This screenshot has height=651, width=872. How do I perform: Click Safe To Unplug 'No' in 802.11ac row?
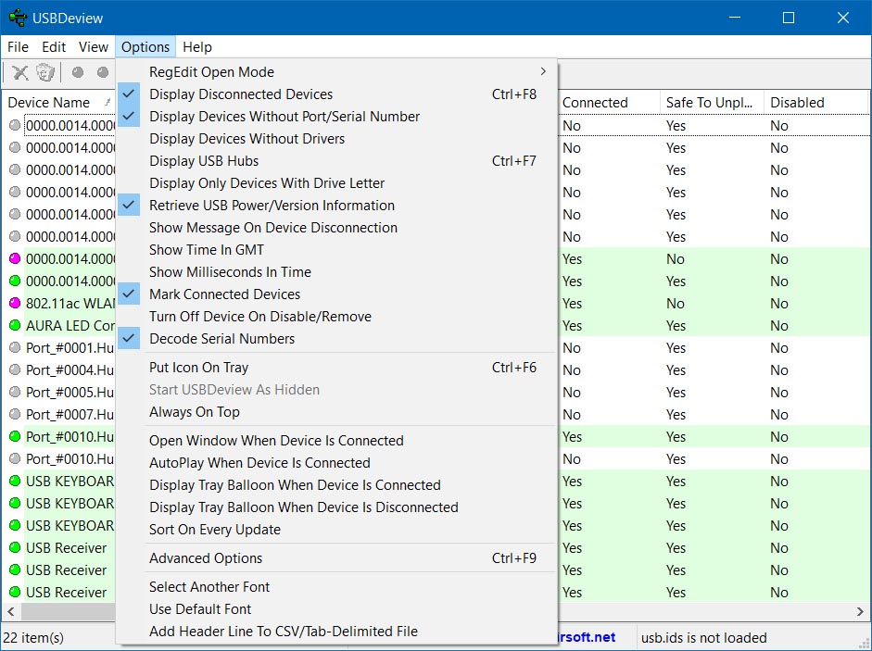(676, 304)
